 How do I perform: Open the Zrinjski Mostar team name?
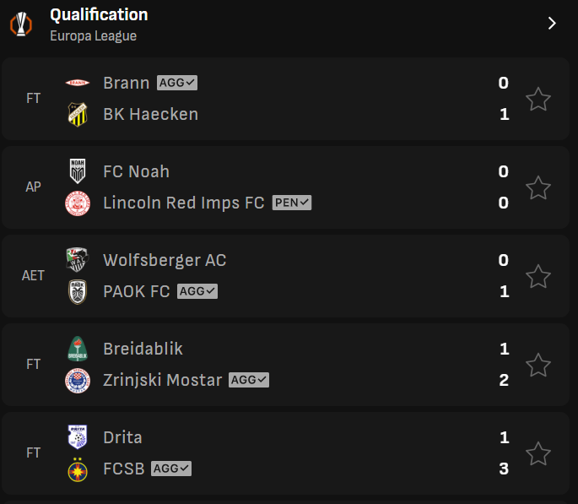(163, 380)
